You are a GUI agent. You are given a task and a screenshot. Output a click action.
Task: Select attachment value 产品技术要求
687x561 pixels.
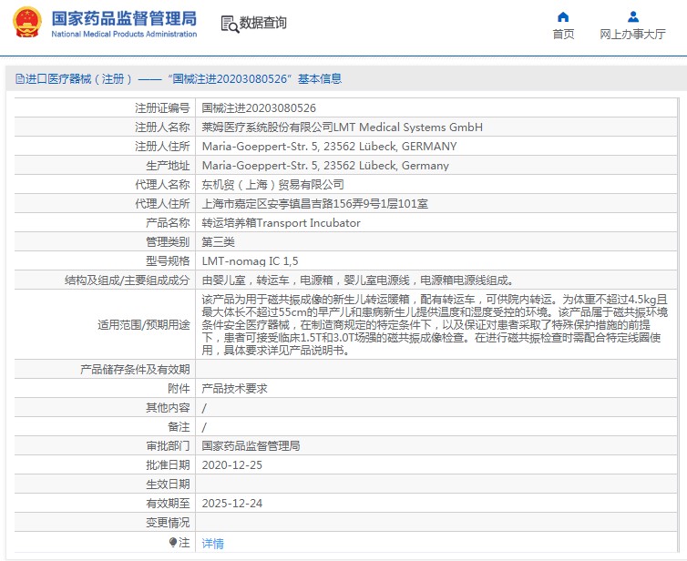[x=234, y=389]
